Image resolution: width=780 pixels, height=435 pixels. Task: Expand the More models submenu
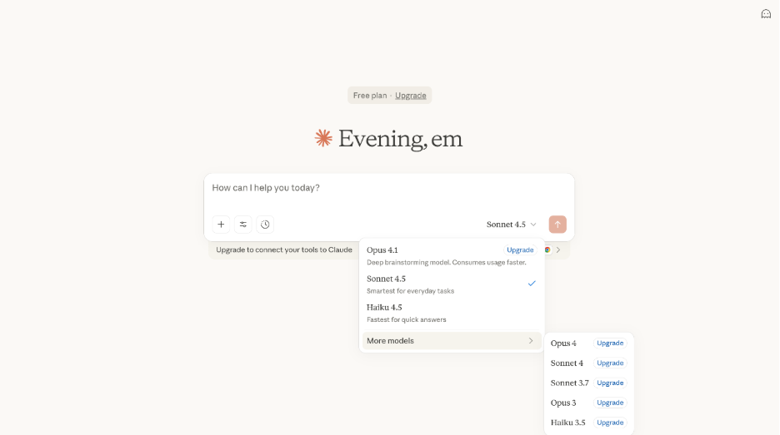coord(451,341)
